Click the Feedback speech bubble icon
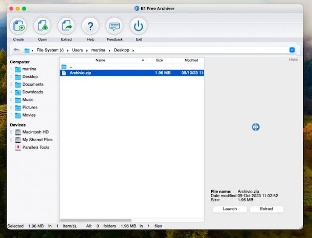 115,26
